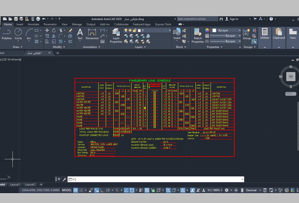Open the Decimal units dropdown
299x203 pixels.
(x=260, y=190)
